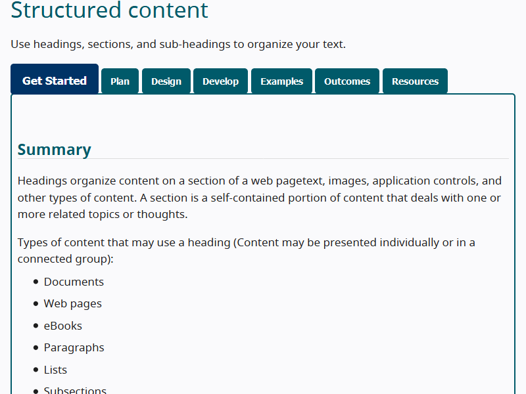Click the Subsections list item
The width and height of the screenshot is (526, 394).
click(75, 390)
